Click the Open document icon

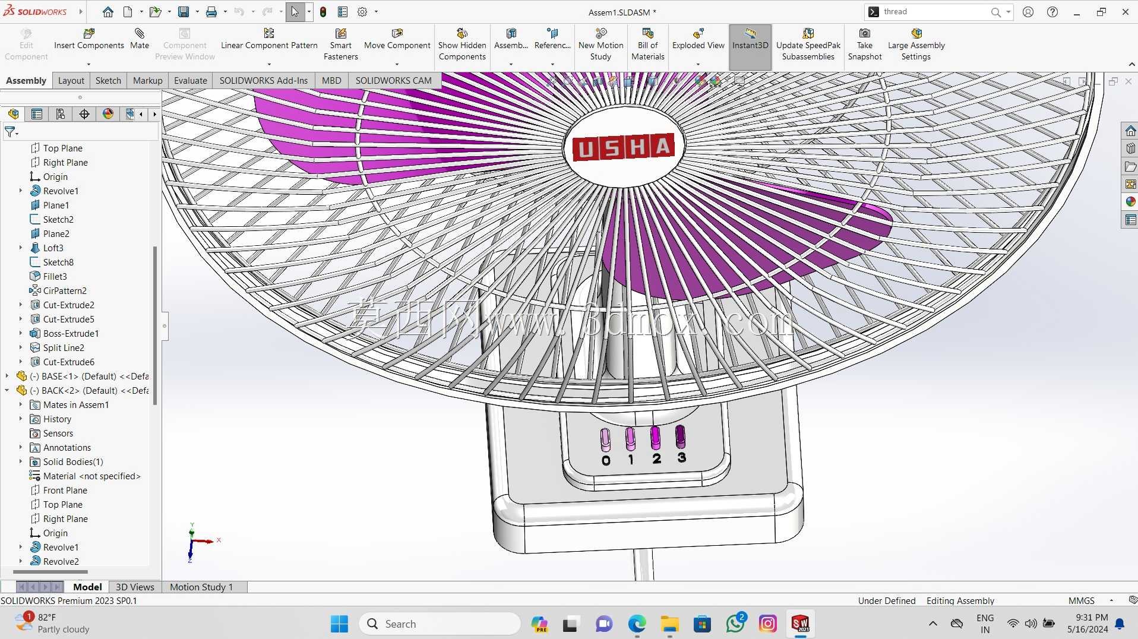click(x=155, y=12)
